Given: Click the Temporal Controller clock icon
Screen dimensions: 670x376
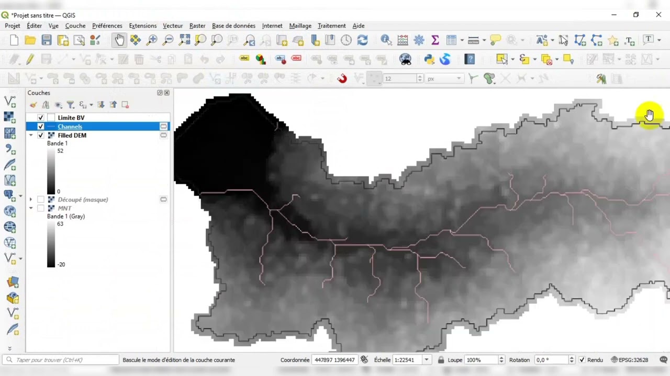Looking at the screenshot, I should click(346, 40).
